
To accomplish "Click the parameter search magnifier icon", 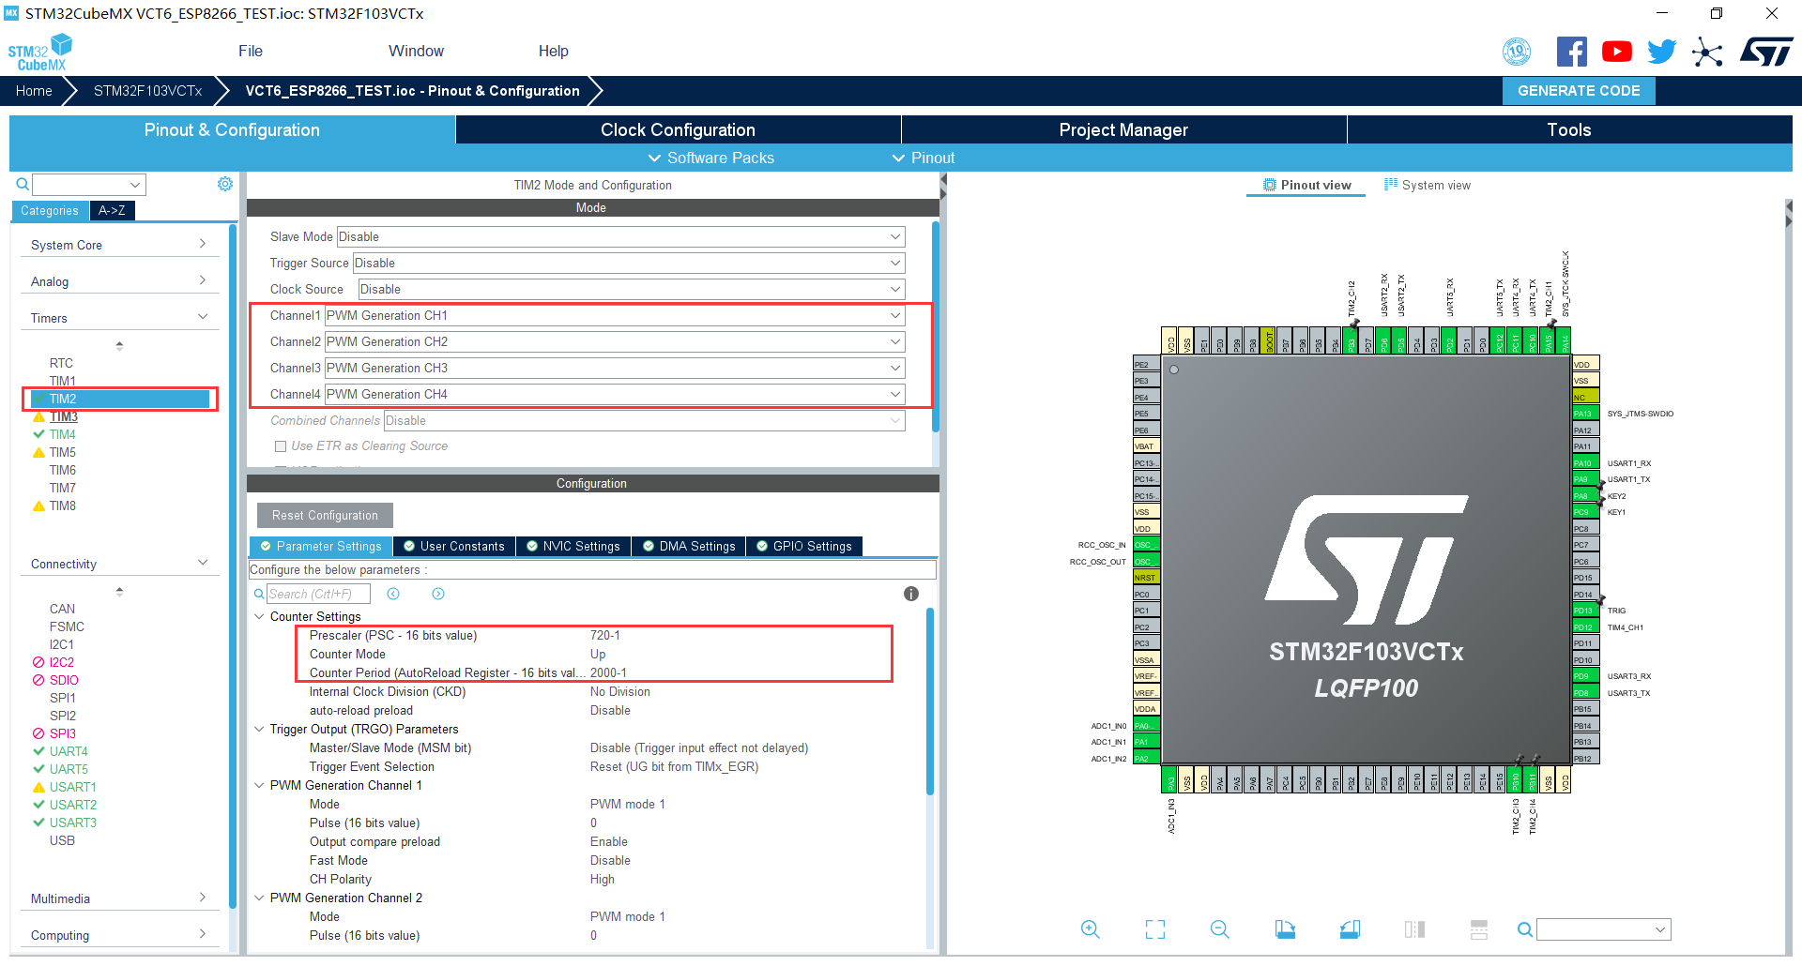I will tap(259, 594).
